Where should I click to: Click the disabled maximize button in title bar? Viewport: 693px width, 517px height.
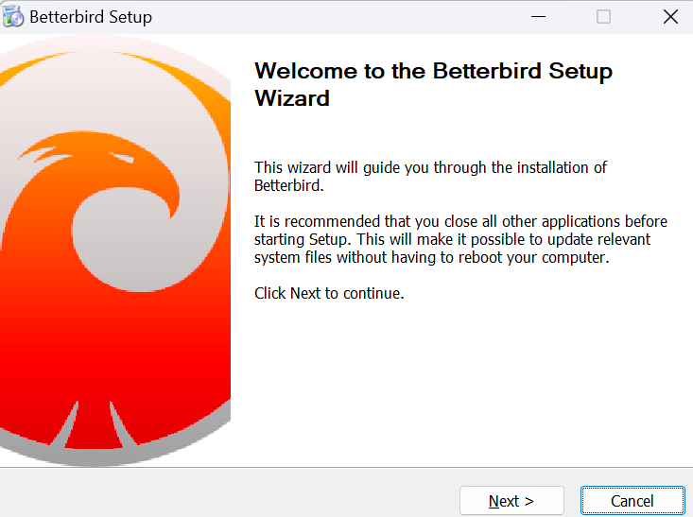(x=603, y=17)
